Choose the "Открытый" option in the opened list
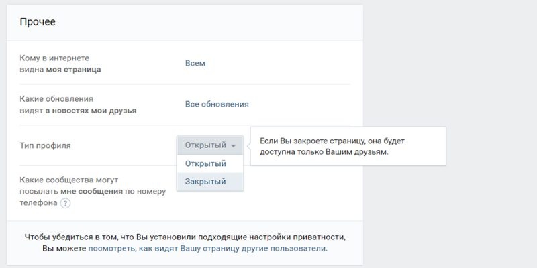Screen dimensions: 537x268 point(205,163)
